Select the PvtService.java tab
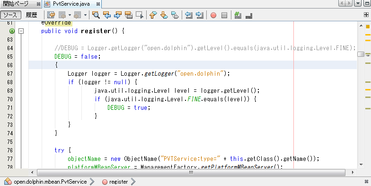371x186 pixels. coord(71,4)
